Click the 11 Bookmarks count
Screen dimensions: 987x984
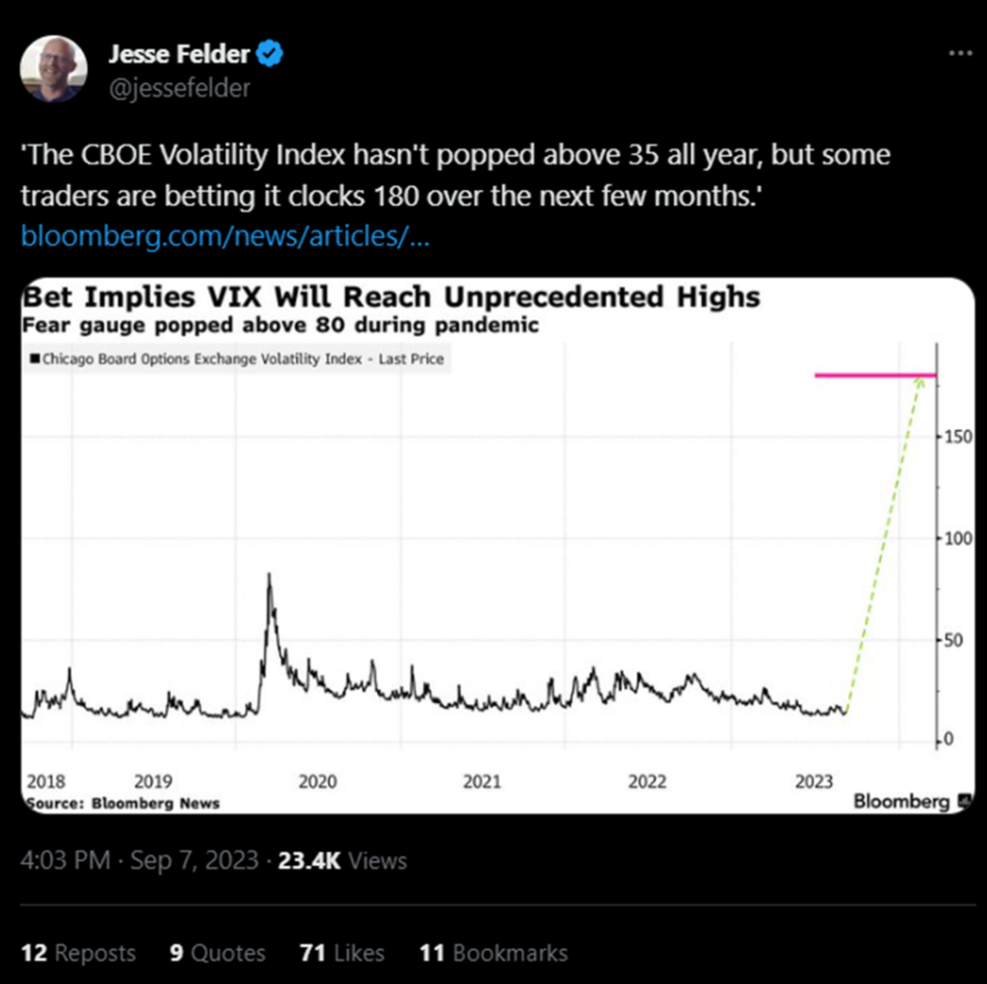pos(493,953)
